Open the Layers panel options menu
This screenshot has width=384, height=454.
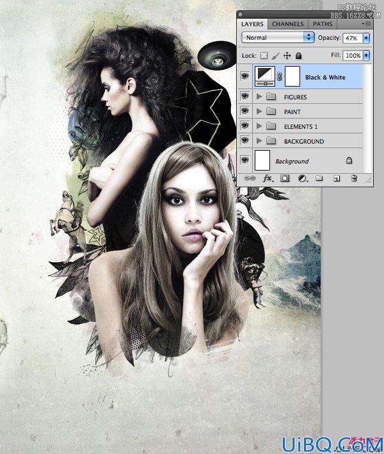tap(366, 24)
